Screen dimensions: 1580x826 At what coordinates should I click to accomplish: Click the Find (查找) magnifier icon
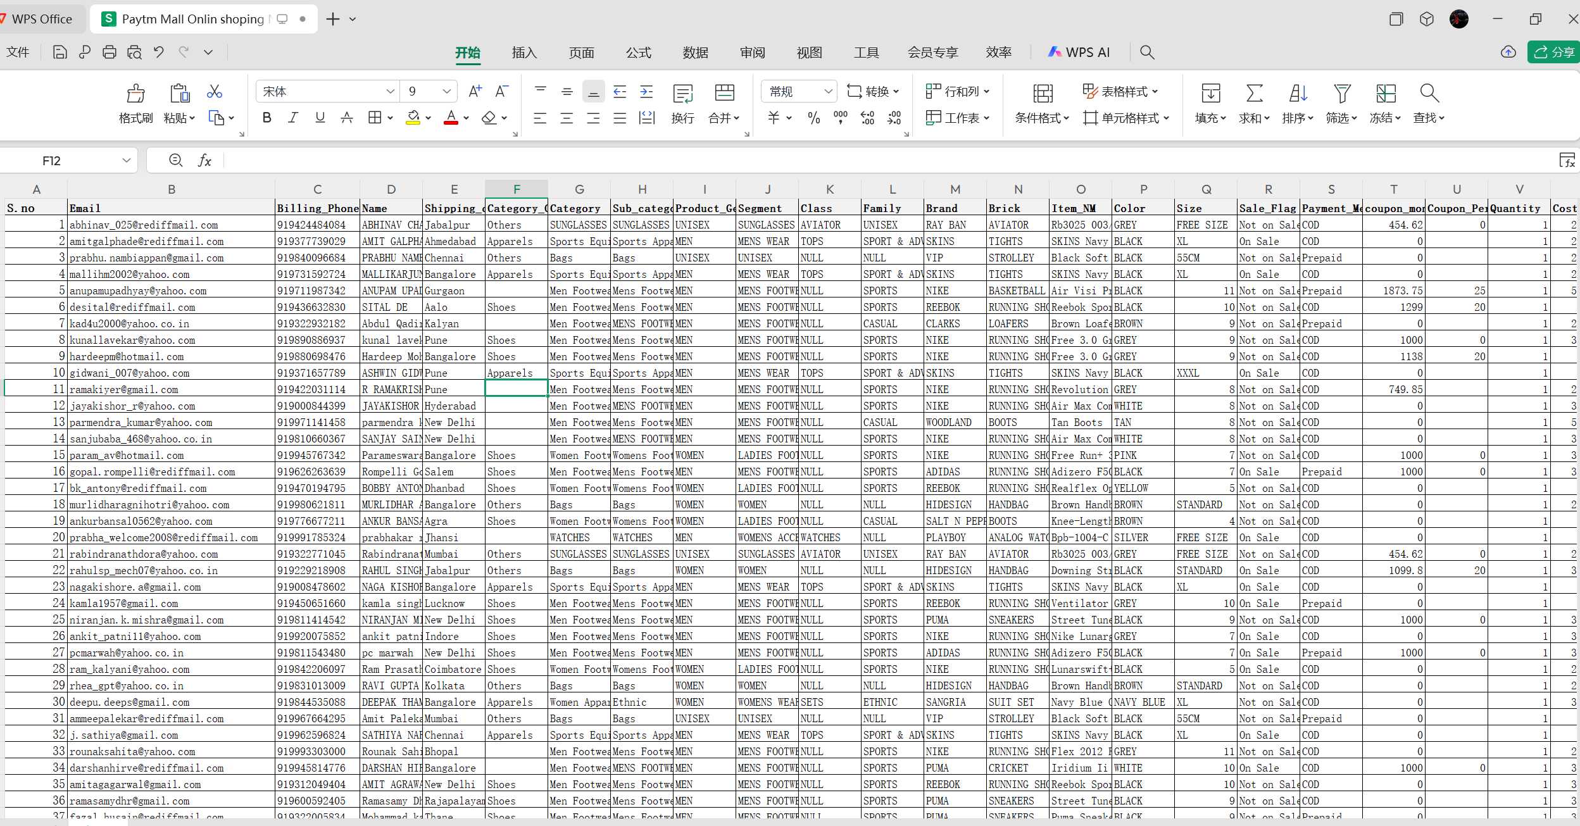click(x=1429, y=94)
